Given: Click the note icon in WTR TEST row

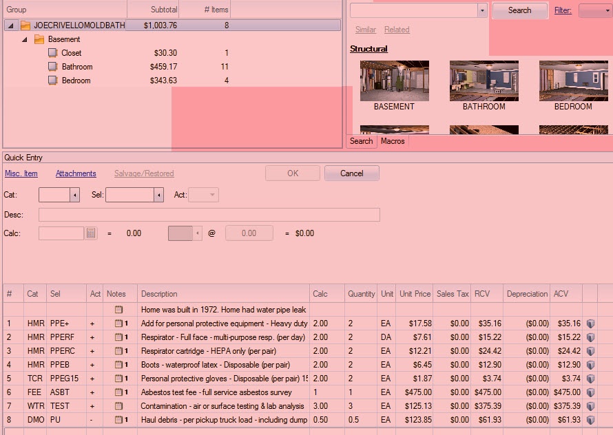Looking at the screenshot, I should click(x=118, y=406).
